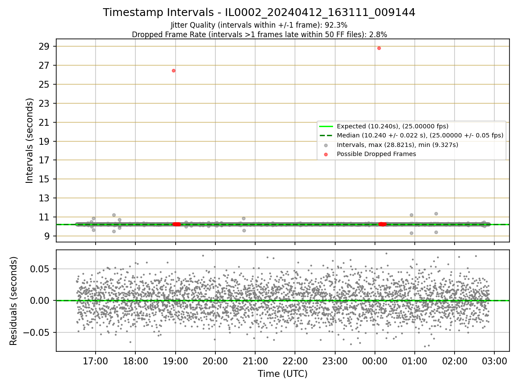Click the Residuals (seconds) y-axis label
This screenshot has width=519, height=389.
(x=13, y=301)
